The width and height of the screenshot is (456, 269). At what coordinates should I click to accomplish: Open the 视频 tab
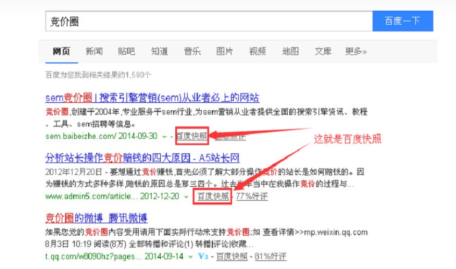pos(258,52)
